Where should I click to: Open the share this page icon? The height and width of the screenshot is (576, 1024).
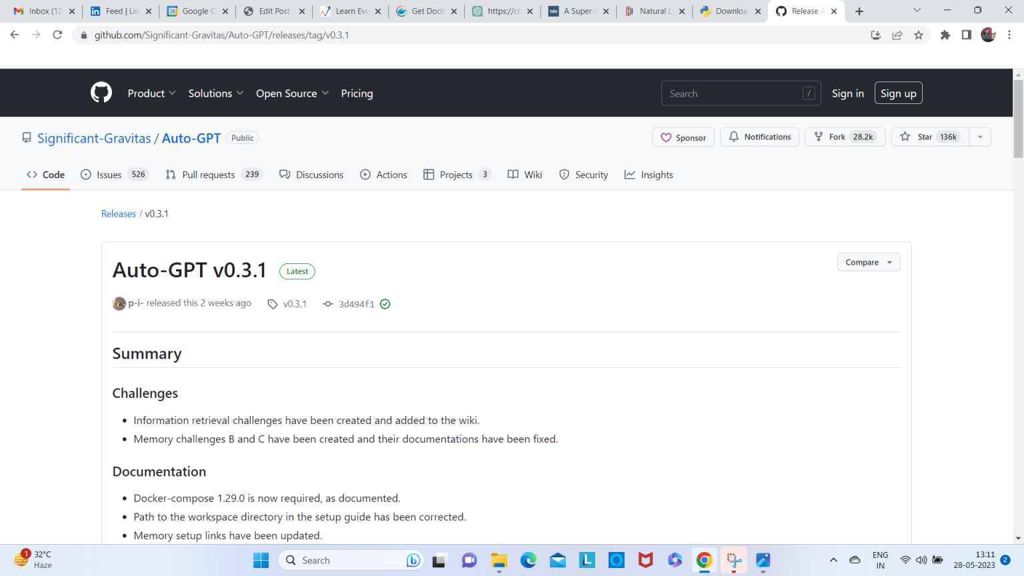[897, 35]
